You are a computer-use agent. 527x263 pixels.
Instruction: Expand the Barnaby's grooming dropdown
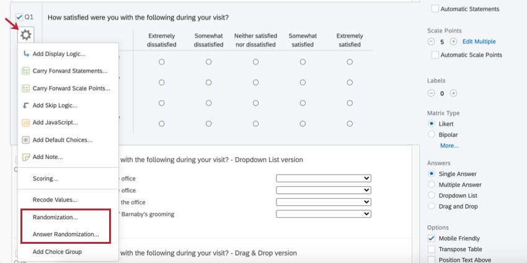pos(323,213)
